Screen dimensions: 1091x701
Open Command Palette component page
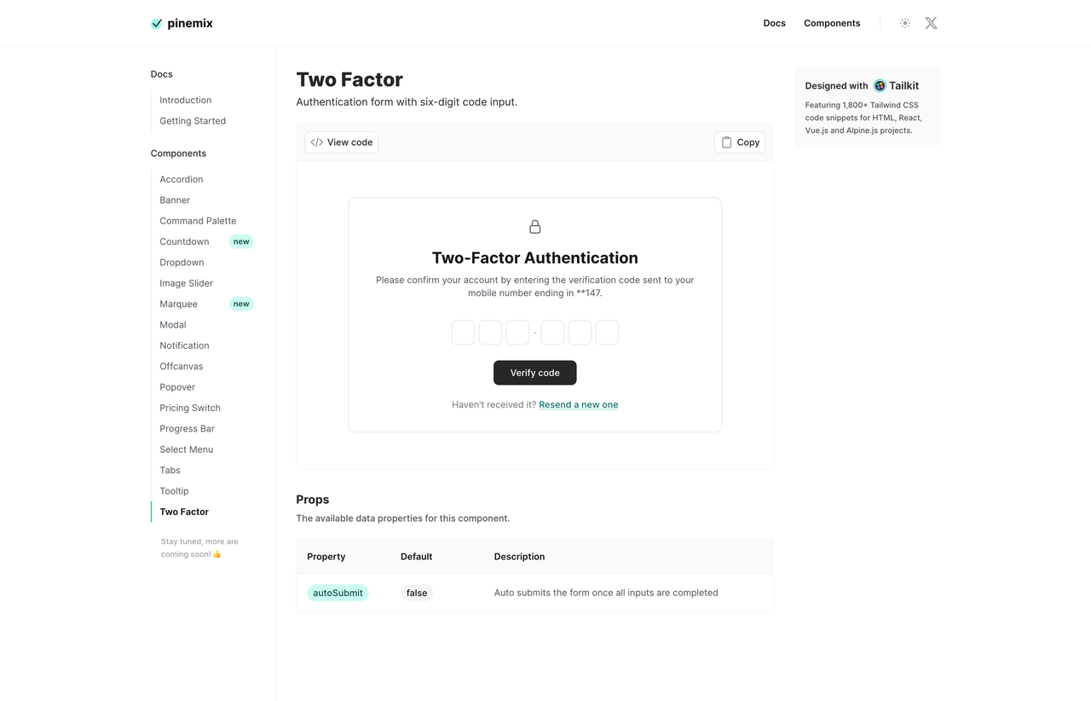click(198, 221)
